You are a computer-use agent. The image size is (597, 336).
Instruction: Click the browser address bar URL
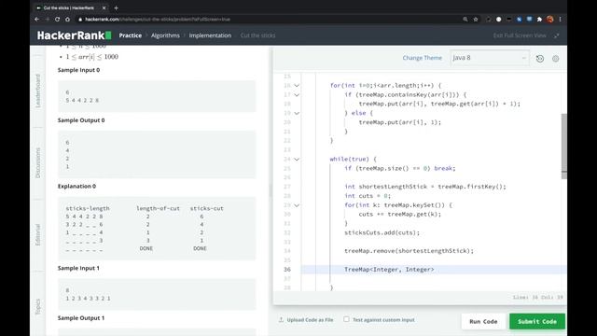pyautogui.click(x=158, y=19)
